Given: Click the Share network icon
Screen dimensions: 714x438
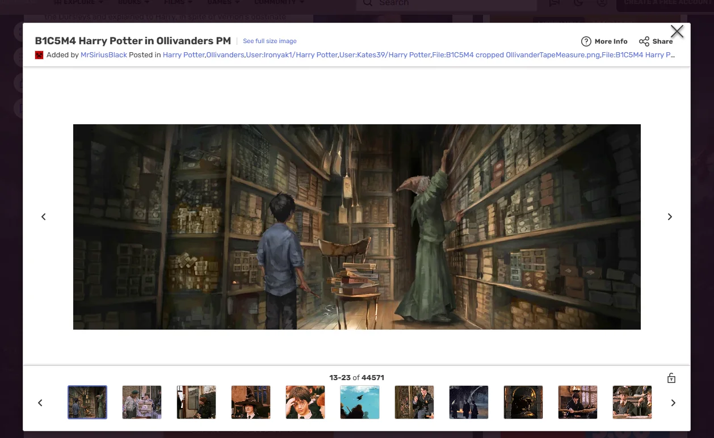Looking at the screenshot, I should (644, 41).
